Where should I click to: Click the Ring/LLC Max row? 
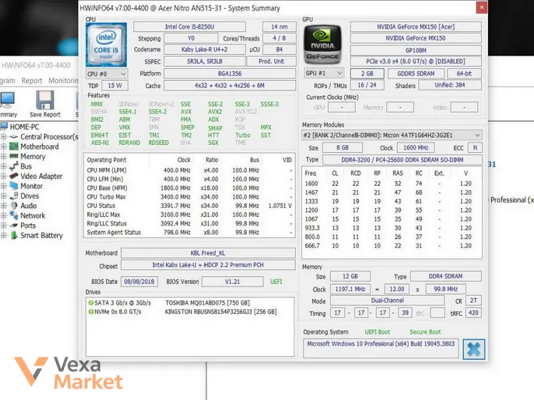[x=190, y=215]
